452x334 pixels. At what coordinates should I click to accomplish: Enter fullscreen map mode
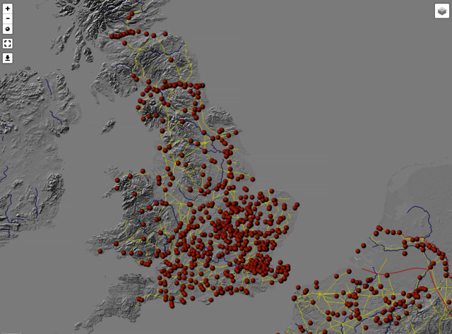pos(8,43)
